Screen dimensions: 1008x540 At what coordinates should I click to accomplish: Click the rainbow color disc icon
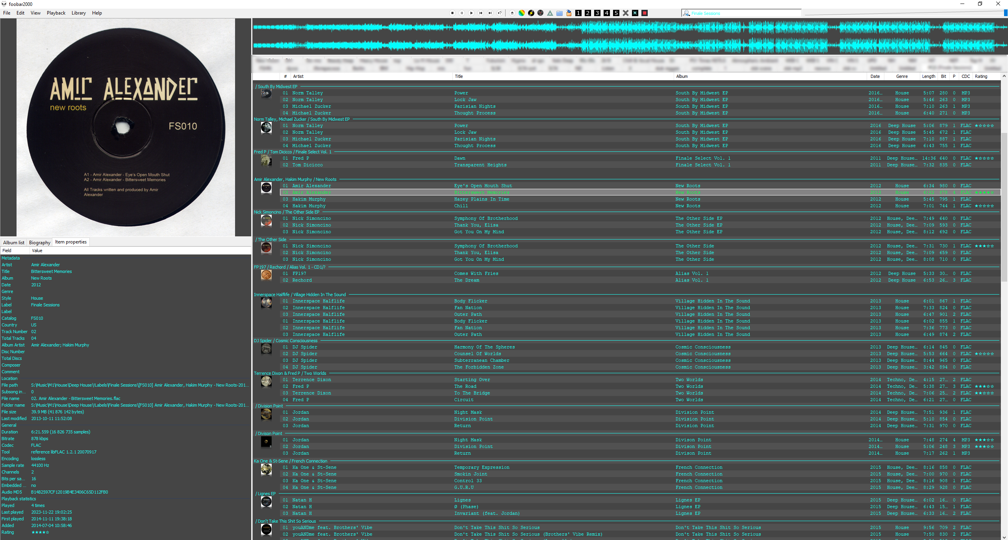(522, 13)
